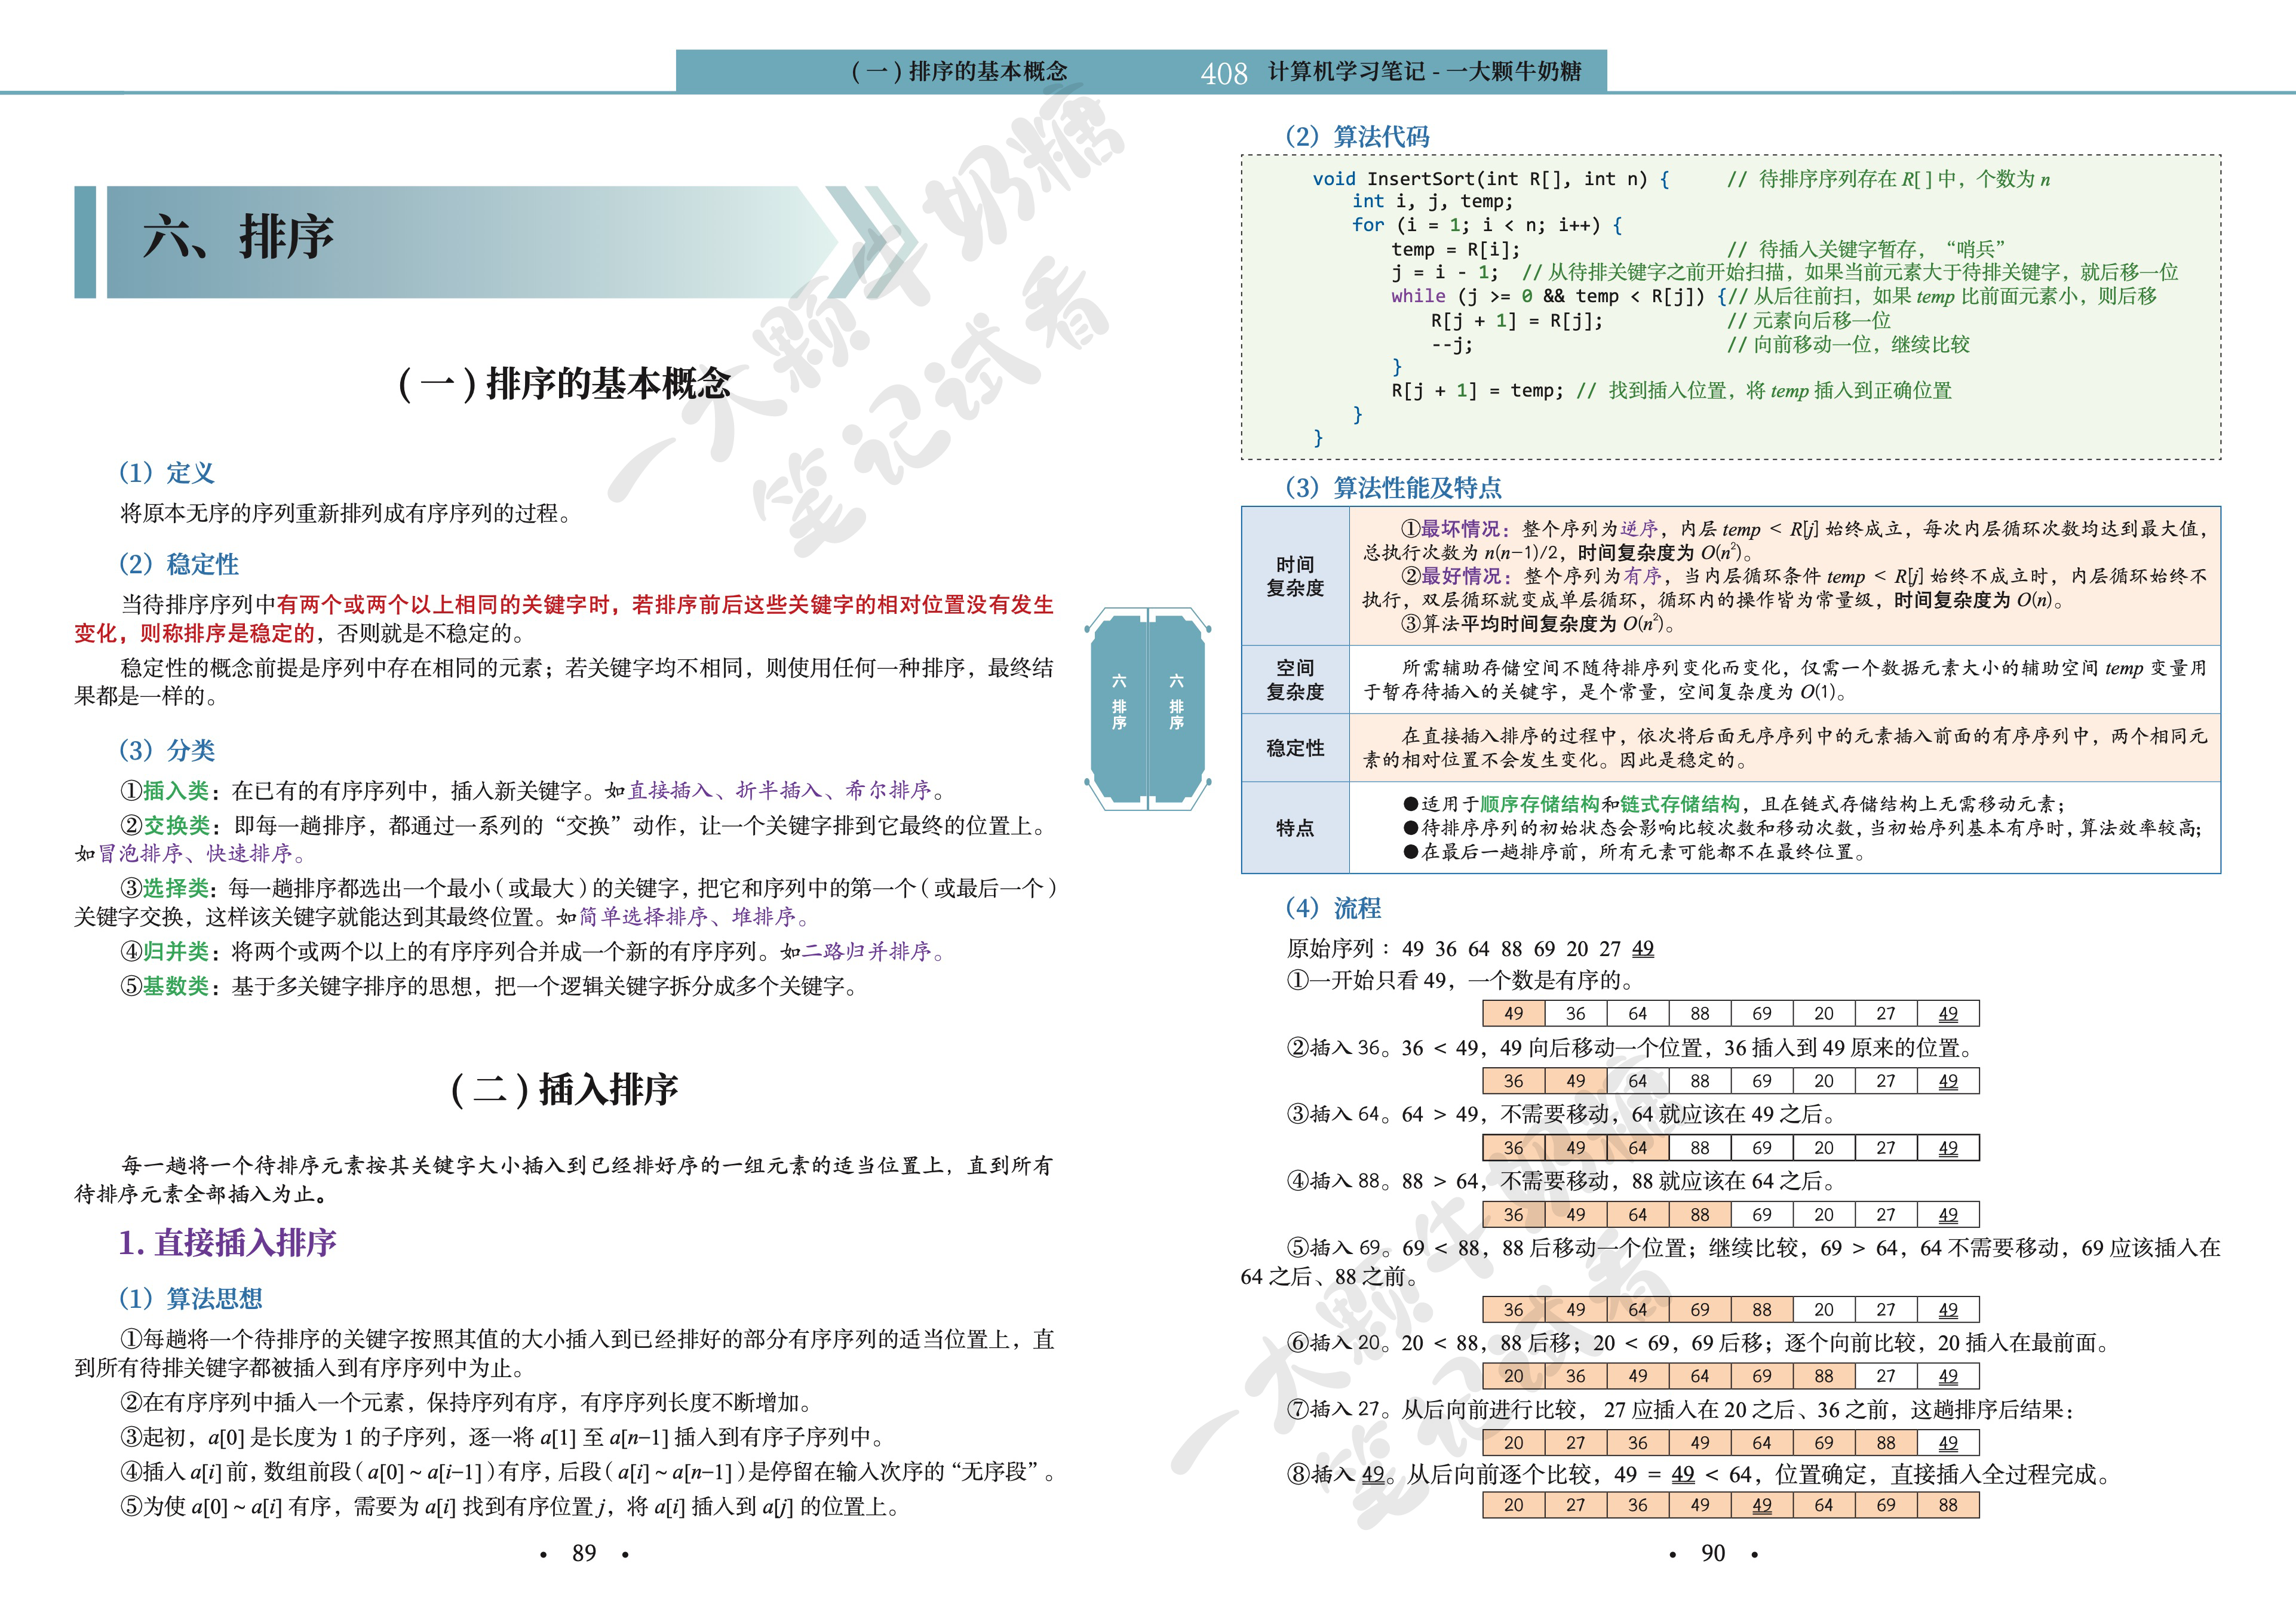This screenshot has height=1613, width=2296.
Task: Click the table row header "空间复杂度"
Action: pyautogui.click(x=1295, y=679)
